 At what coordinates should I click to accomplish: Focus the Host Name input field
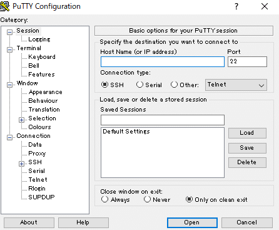[163, 61]
